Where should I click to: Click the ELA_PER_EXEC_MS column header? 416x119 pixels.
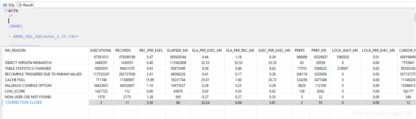[x=207, y=50]
